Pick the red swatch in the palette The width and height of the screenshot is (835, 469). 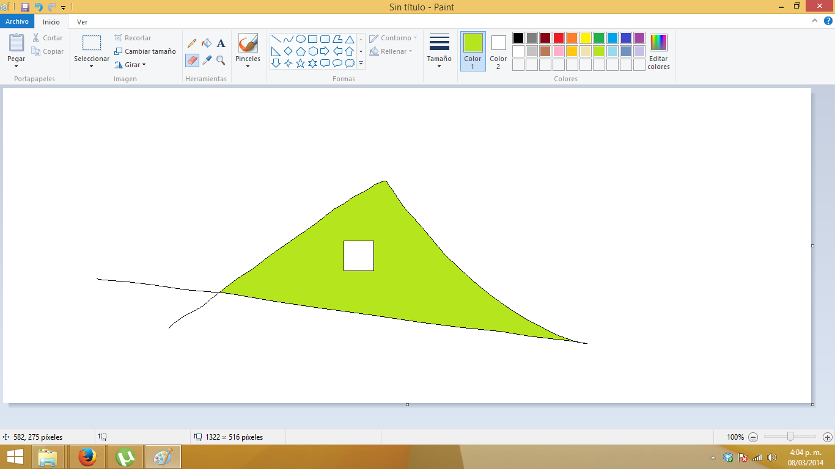point(559,38)
